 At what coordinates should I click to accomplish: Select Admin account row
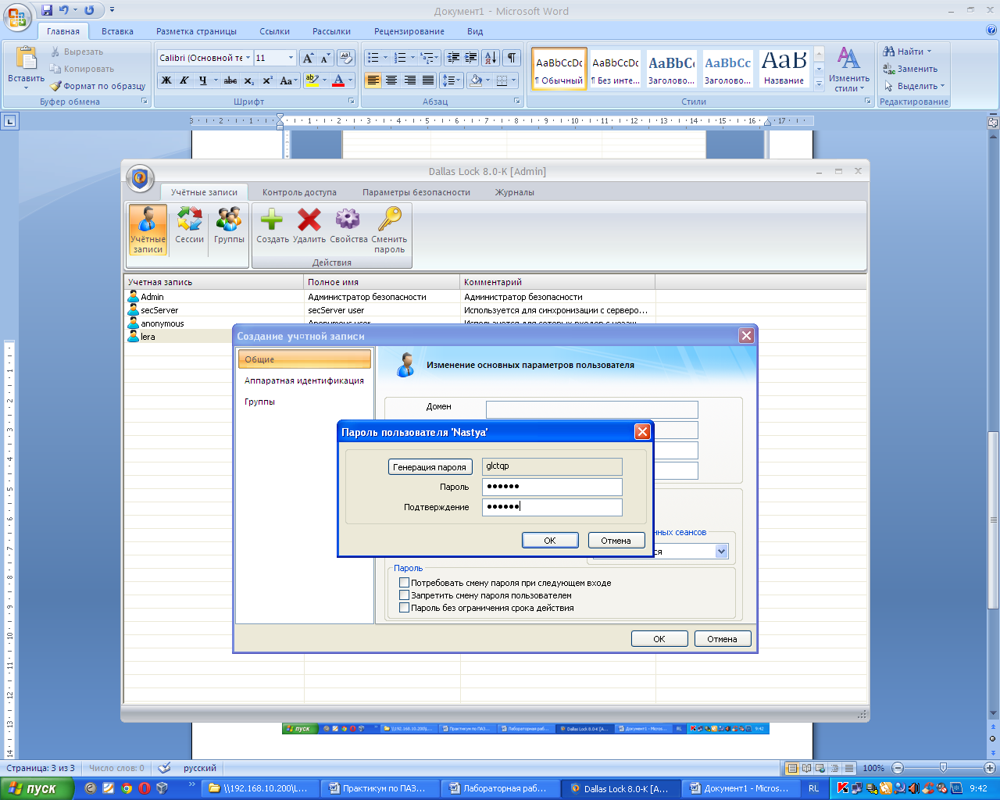click(x=495, y=297)
